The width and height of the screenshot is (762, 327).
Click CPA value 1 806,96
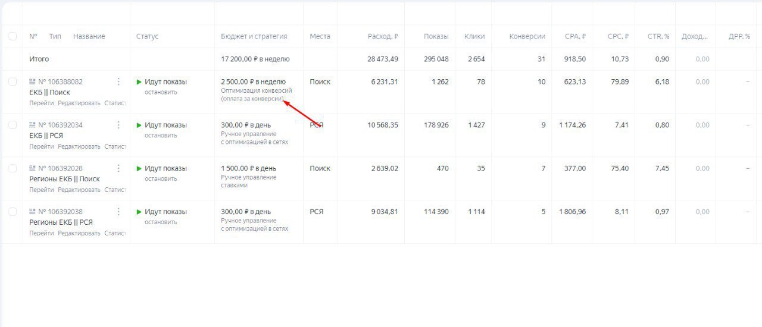(x=572, y=212)
